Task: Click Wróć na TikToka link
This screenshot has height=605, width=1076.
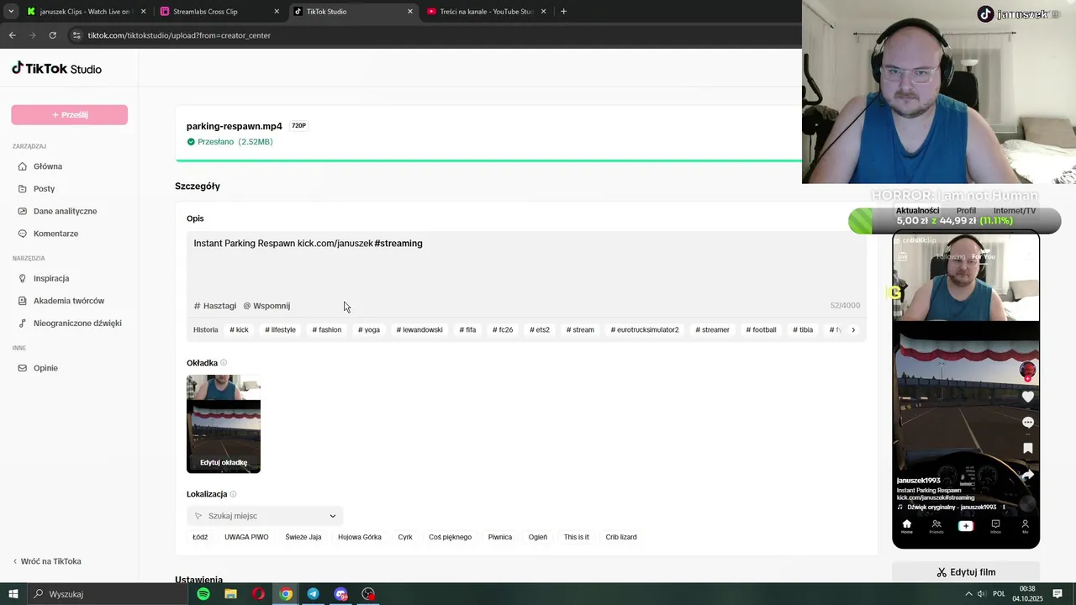Action: tap(47, 561)
